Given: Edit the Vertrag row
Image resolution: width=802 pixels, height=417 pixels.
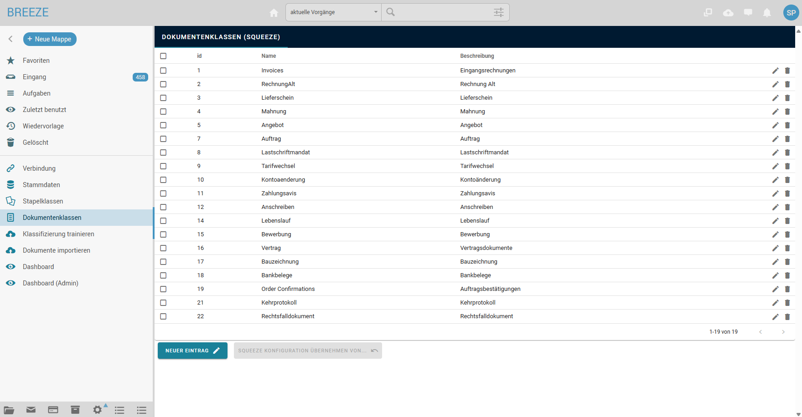Looking at the screenshot, I should [x=775, y=248].
